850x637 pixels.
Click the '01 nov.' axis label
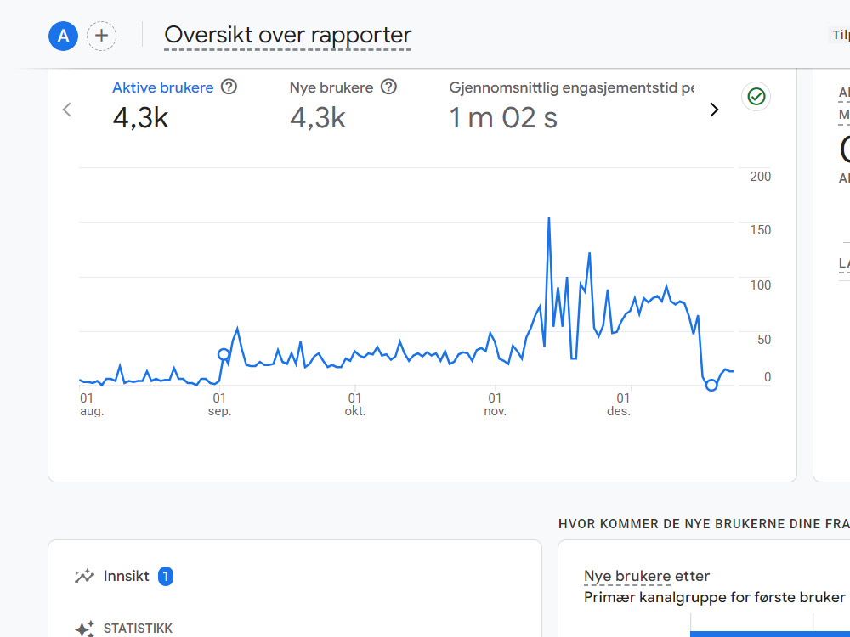(x=495, y=404)
